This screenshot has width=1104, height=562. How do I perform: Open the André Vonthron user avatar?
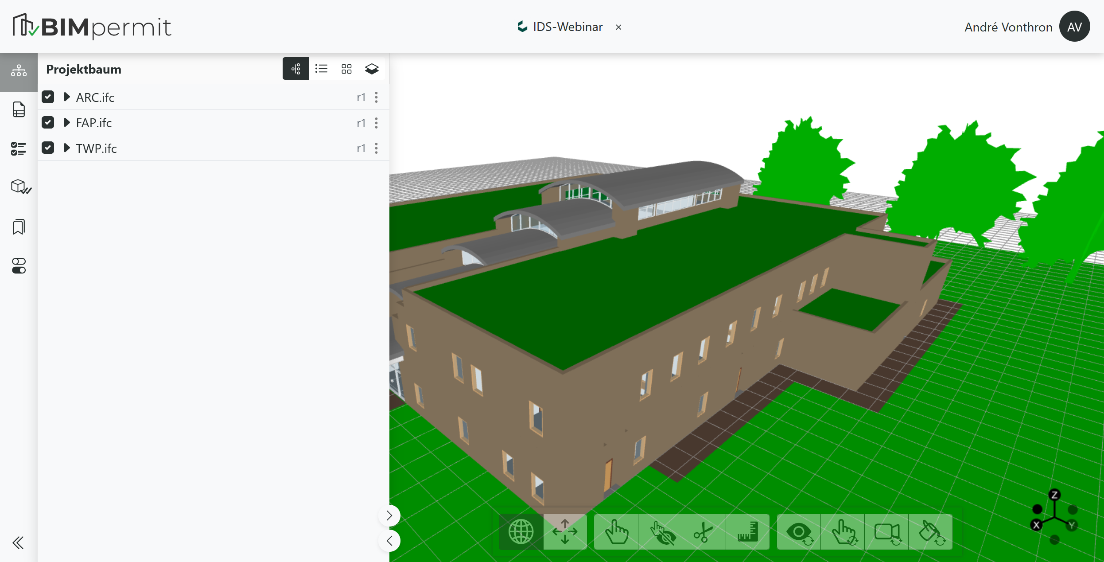[x=1074, y=26]
